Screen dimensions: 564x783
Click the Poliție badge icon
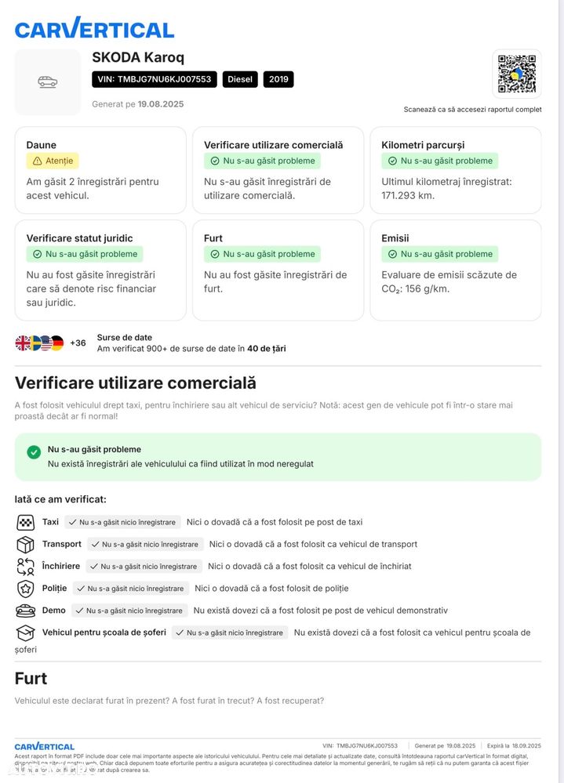pos(25,588)
